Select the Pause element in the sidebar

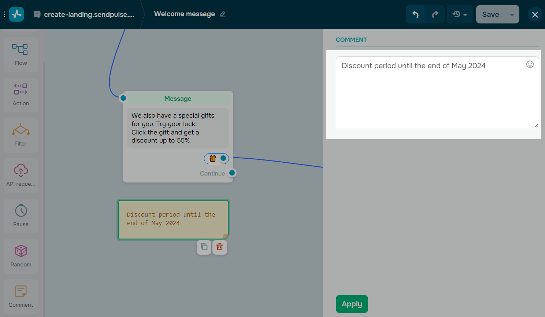click(21, 215)
